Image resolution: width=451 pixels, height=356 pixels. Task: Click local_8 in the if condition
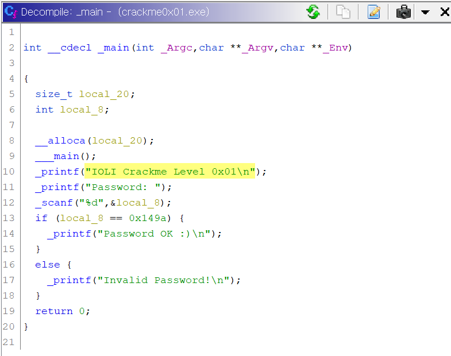[82, 218]
